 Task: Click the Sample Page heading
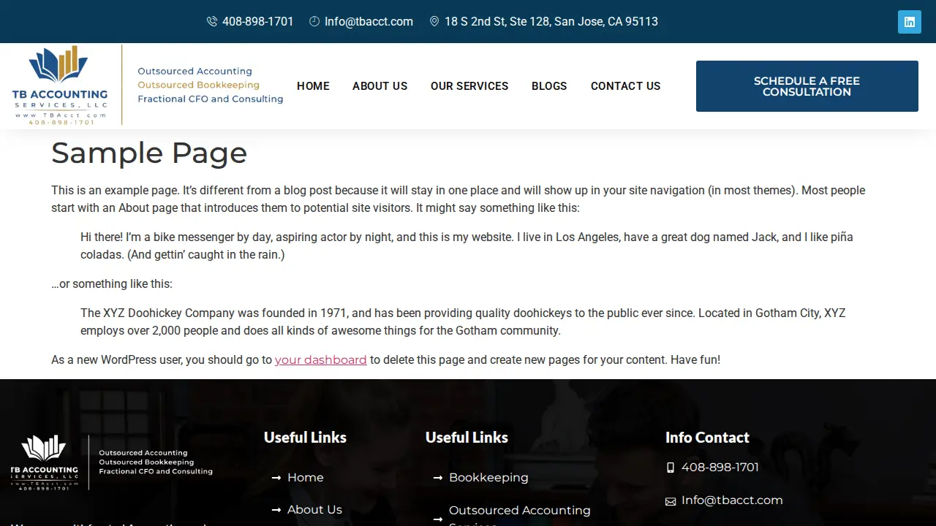149,153
